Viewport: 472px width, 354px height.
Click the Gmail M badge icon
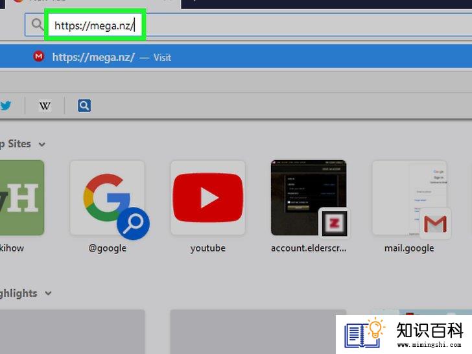(435, 224)
